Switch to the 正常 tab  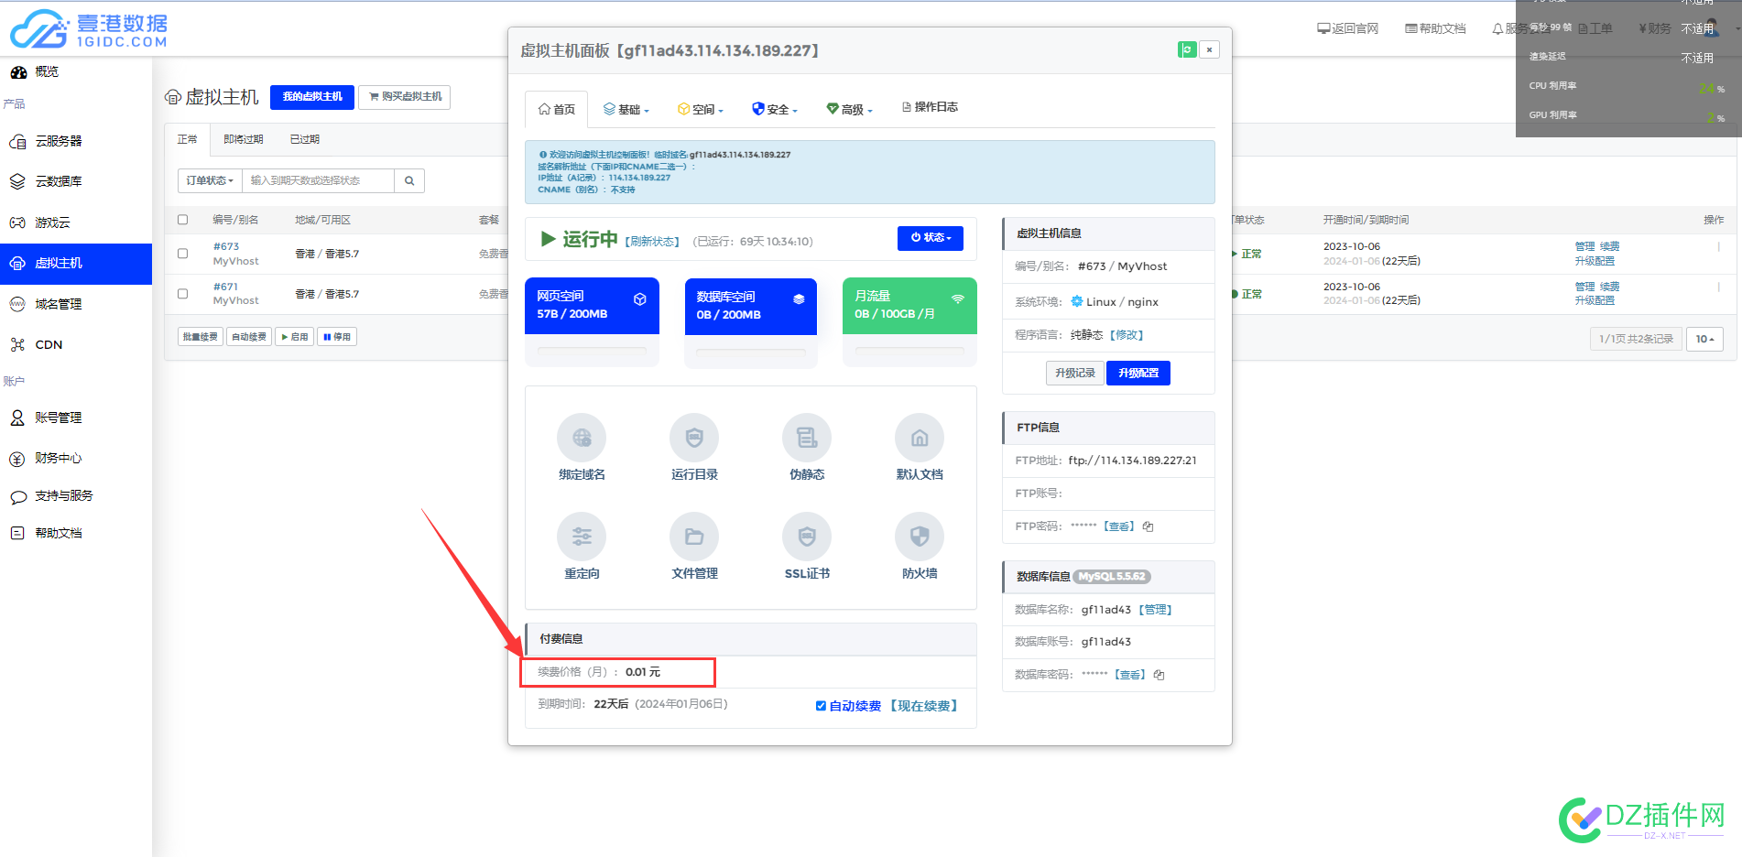point(188,139)
